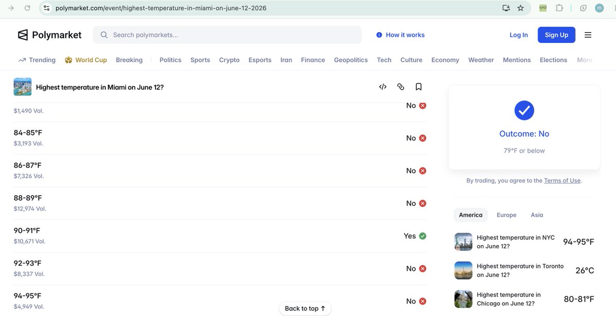Screen dimensions: 616x316
Task: Click the Trending arrow icon
Action: 22,60
